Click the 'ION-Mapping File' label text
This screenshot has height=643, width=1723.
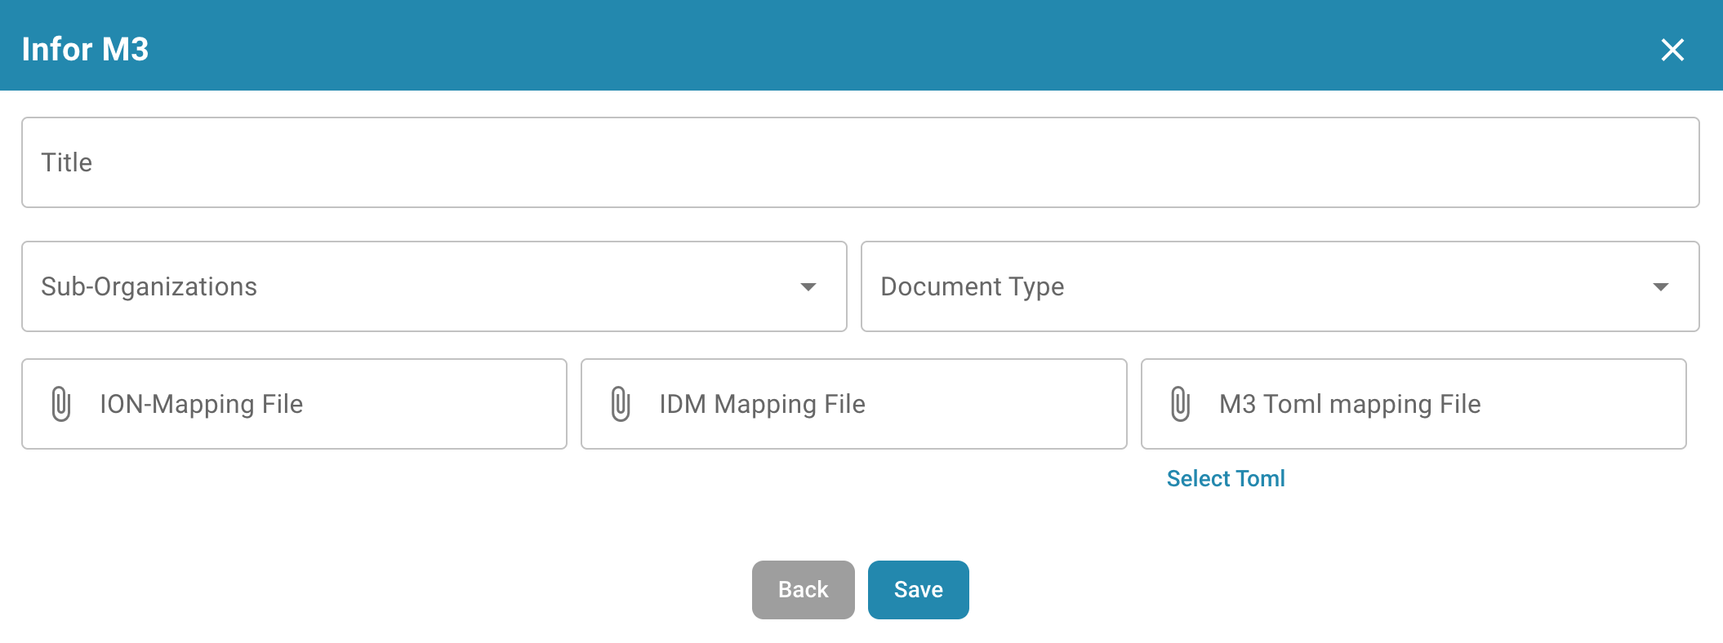click(x=201, y=404)
